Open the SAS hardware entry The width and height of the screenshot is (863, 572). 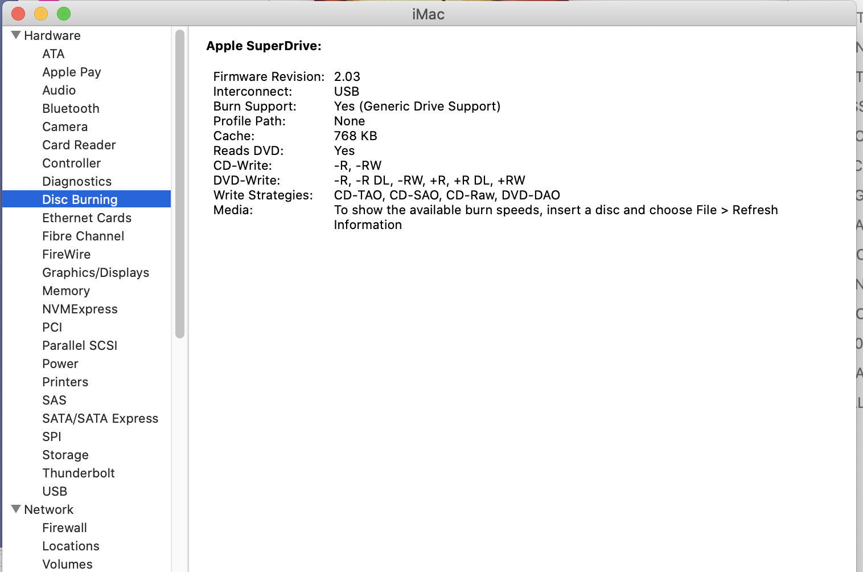(x=55, y=400)
